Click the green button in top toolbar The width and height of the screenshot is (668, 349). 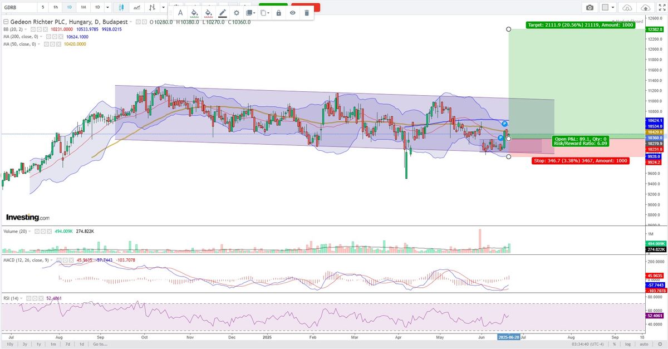click(x=273, y=5)
